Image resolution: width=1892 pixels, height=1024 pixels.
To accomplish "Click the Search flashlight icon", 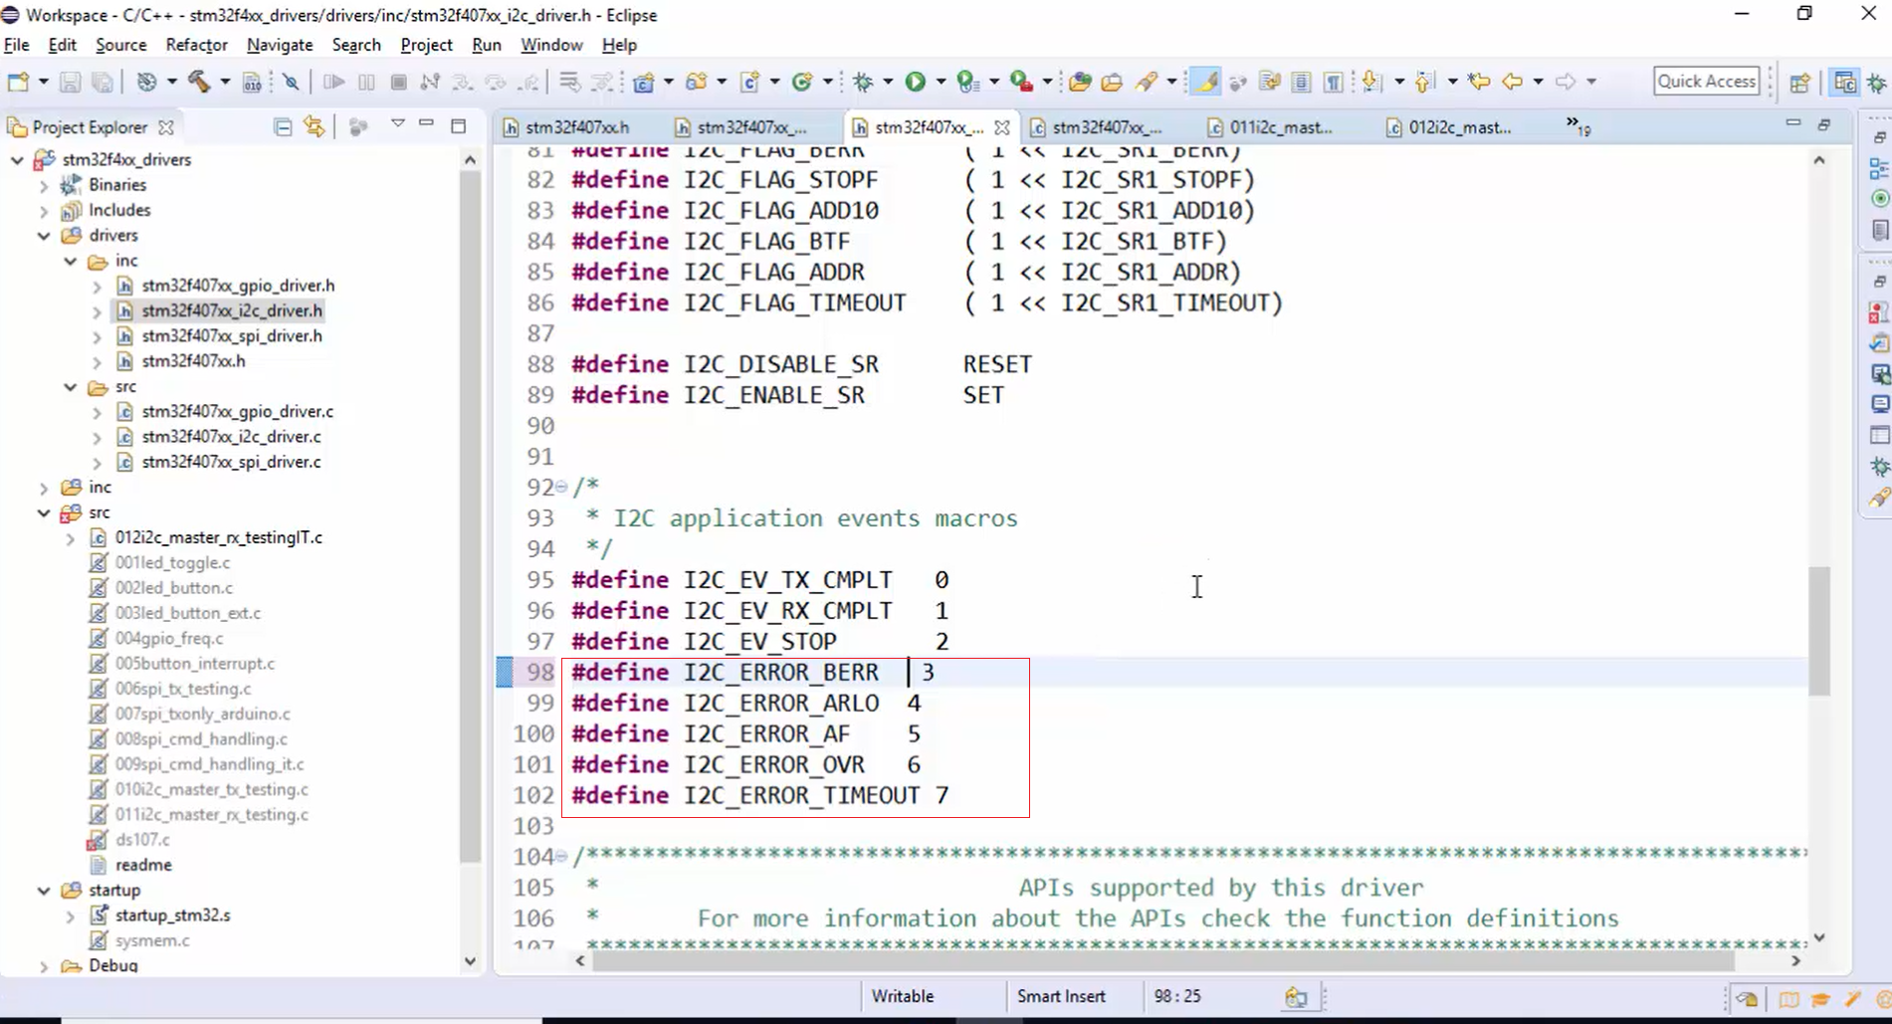I will point(1147,82).
